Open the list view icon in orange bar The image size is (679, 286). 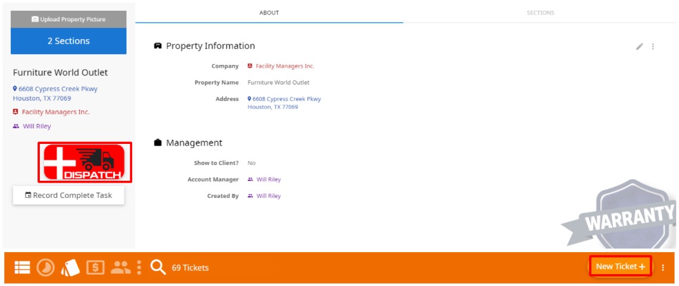(x=22, y=268)
